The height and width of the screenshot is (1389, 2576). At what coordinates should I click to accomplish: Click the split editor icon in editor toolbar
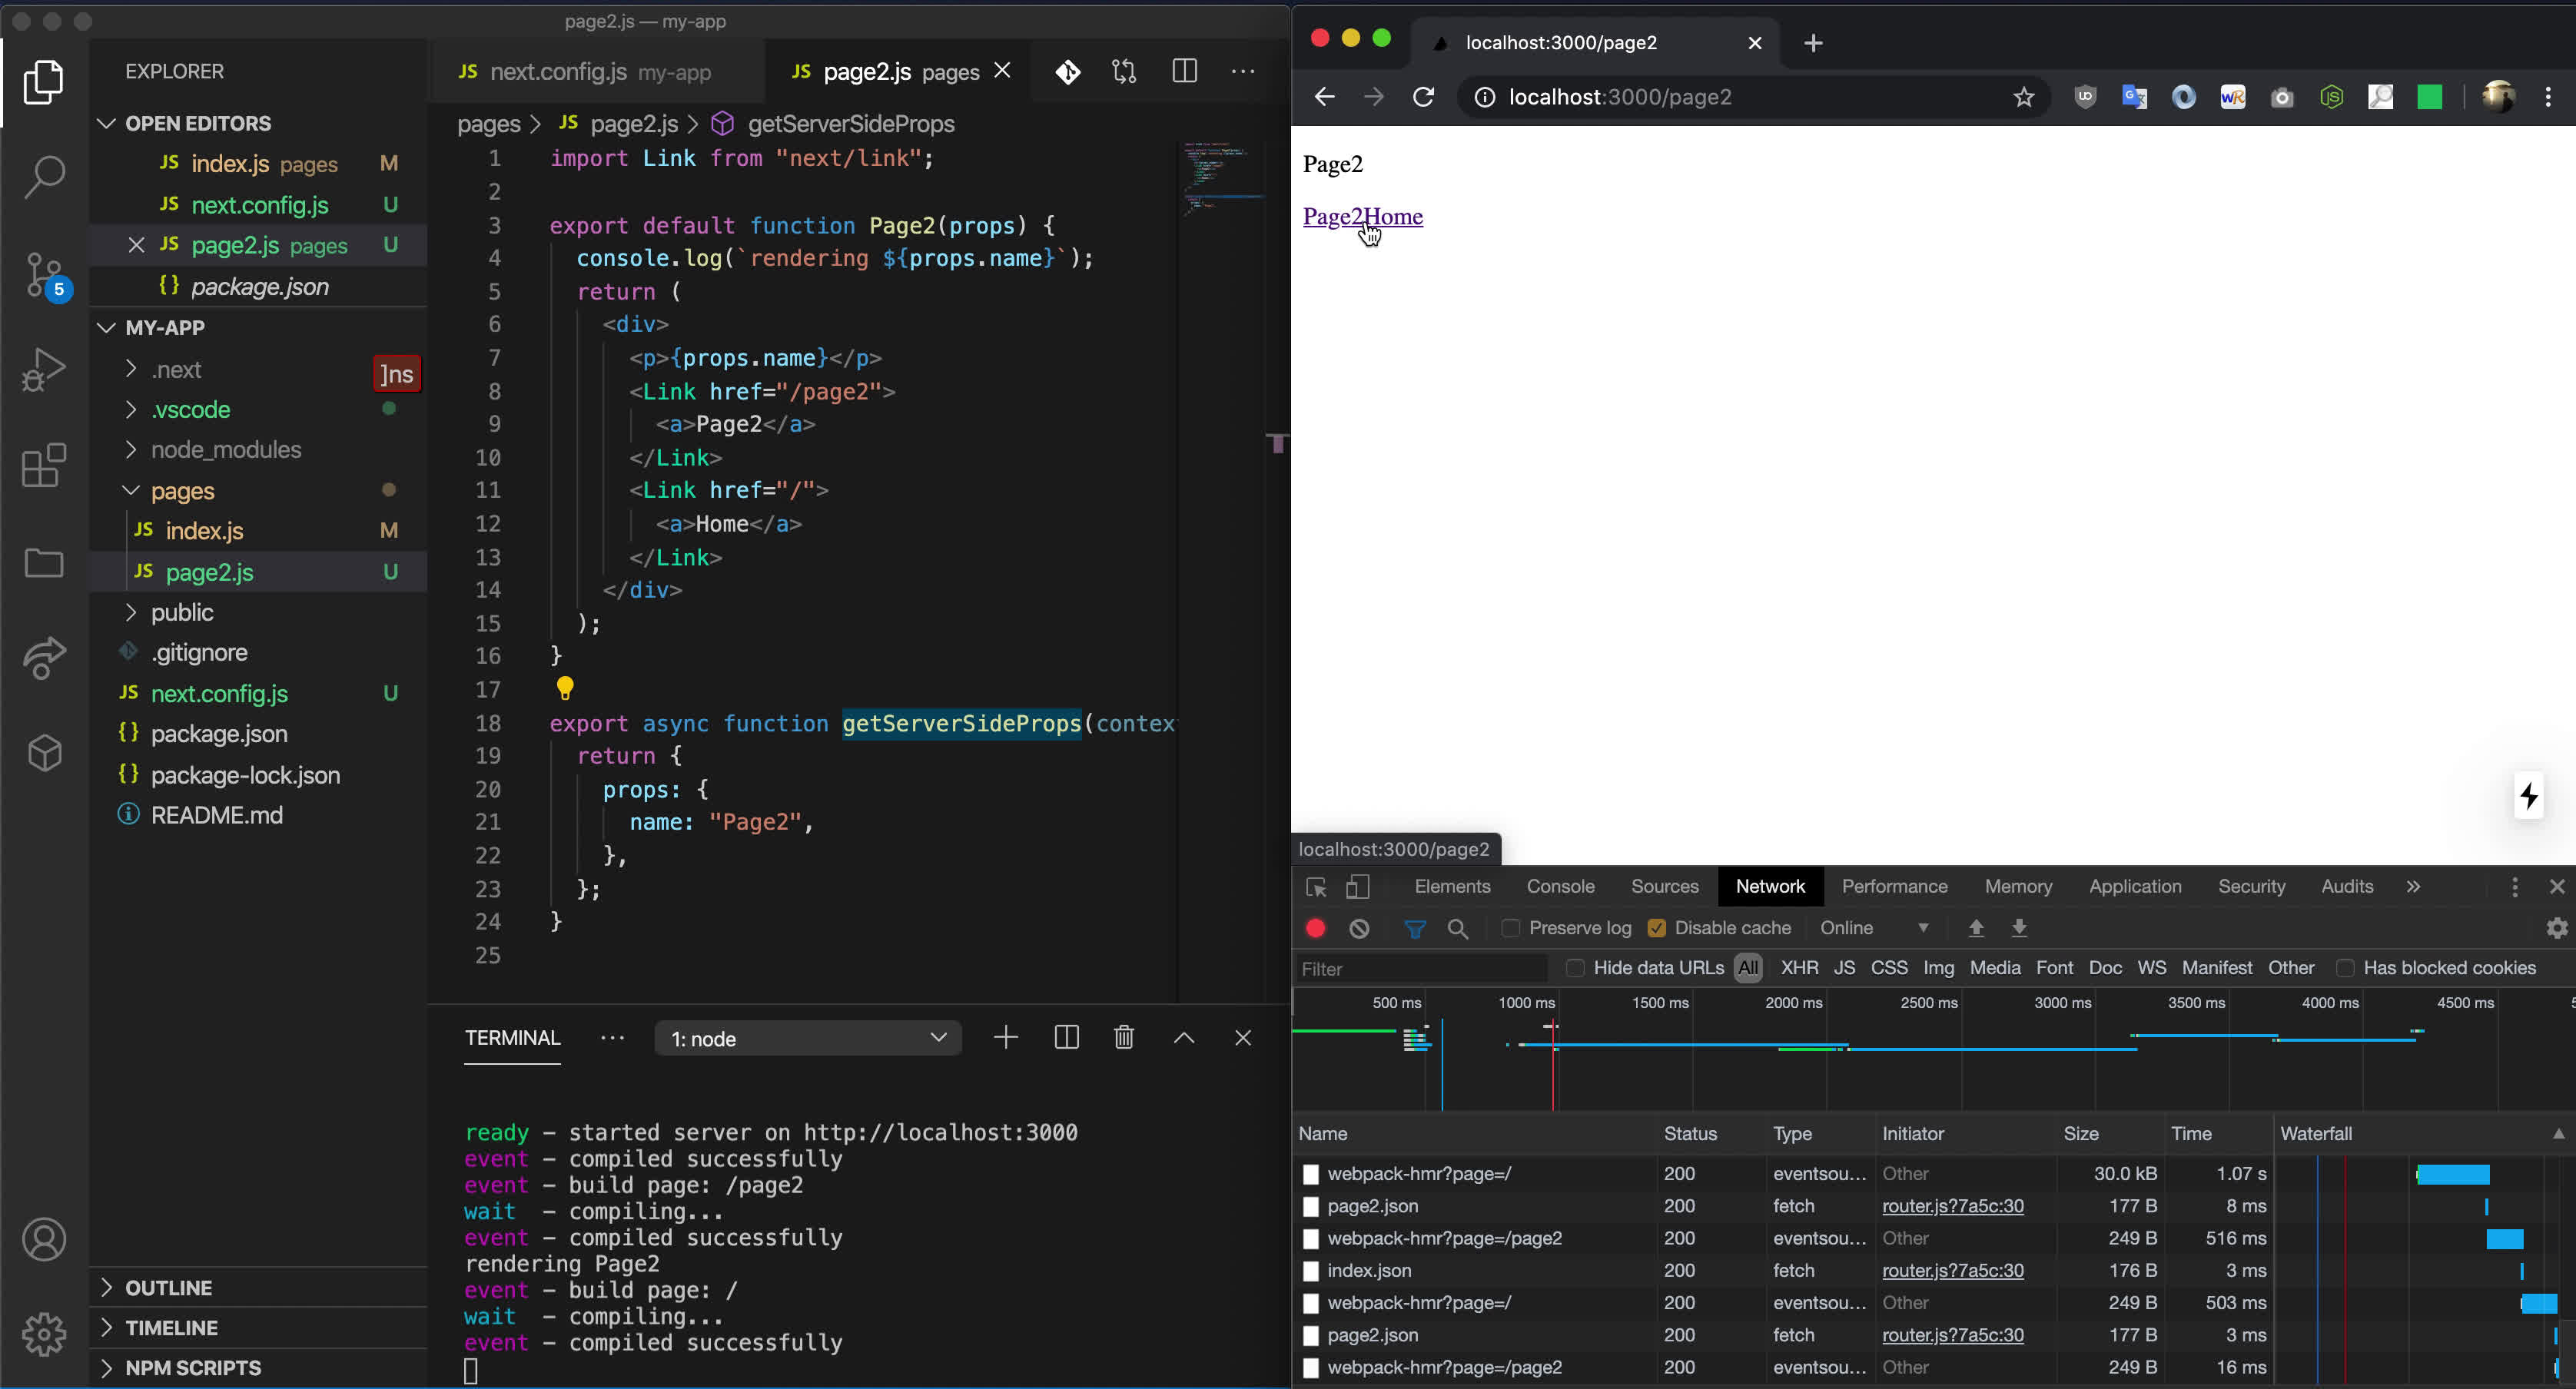1185,71
